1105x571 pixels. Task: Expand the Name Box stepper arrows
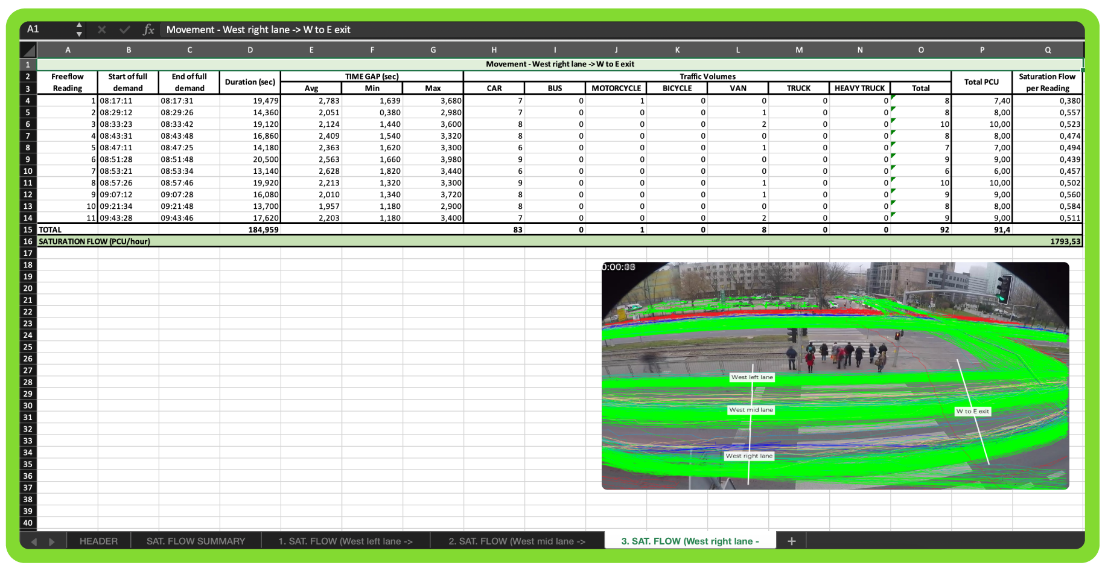(79, 30)
